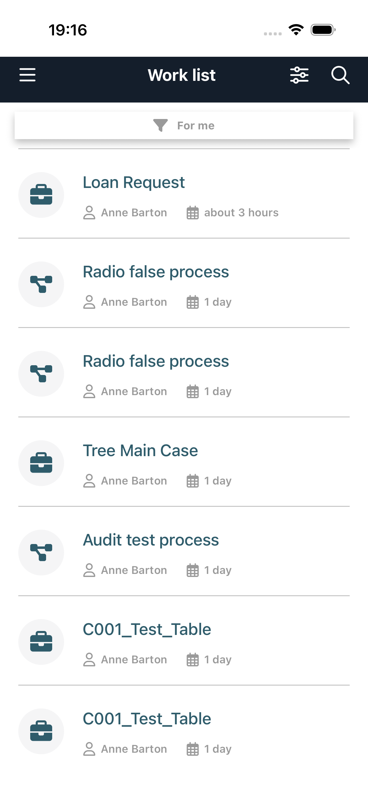Tap Anne Barton in the Tree Main Case row
The width and height of the screenshot is (368, 800).
pyautogui.click(x=134, y=481)
